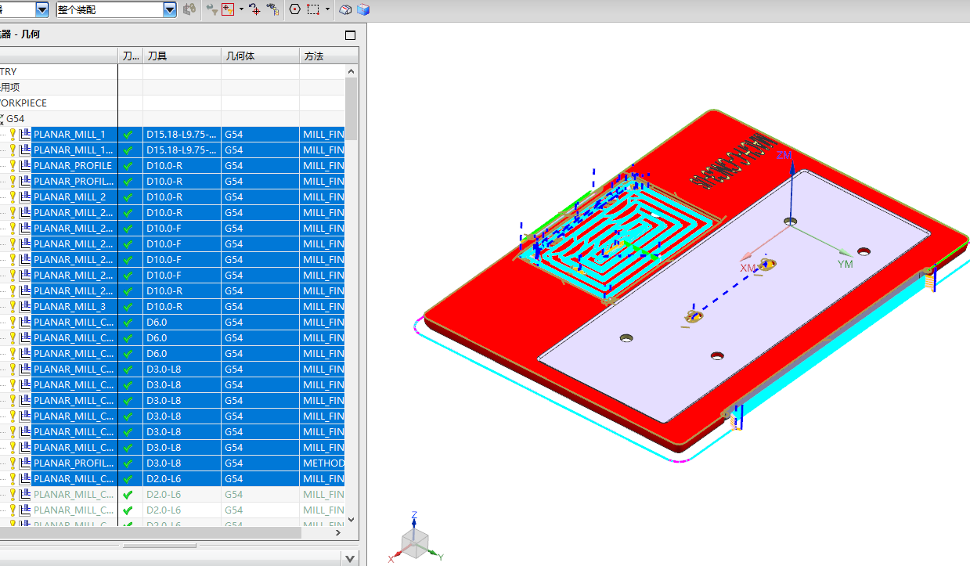Click D15.18-L9.75 tool cell of PLANAR_MILL_1
Image resolution: width=970 pixels, height=566 pixels.
pos(182,134)
